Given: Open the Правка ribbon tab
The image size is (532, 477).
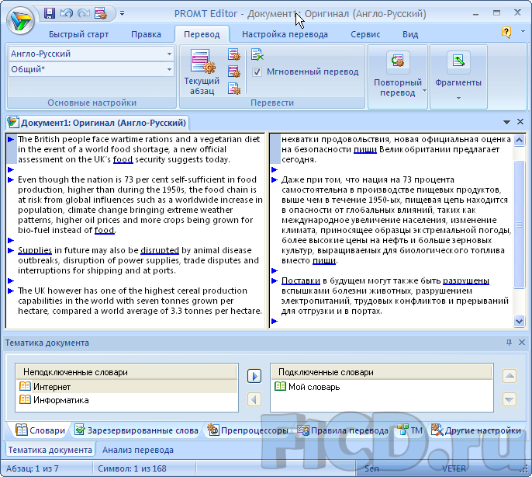Looking at the screenshot, I should point(146,34).
